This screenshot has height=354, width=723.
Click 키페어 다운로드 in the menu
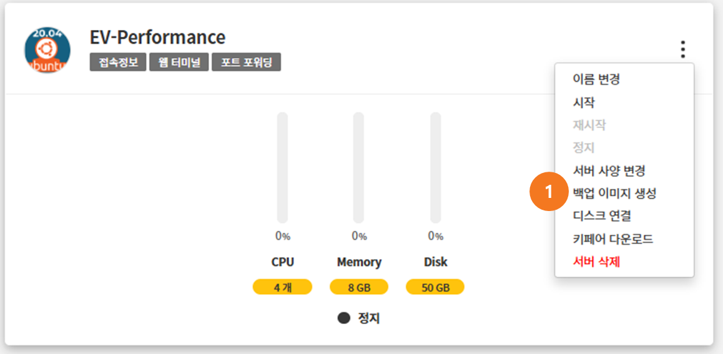click(612, 239)
